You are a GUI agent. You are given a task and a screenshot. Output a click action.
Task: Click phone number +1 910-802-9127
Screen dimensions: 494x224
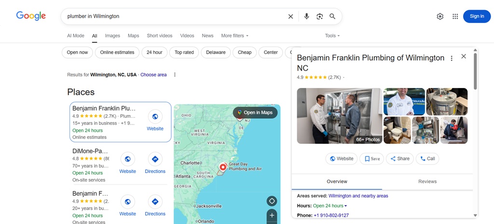tap(331, 215)
